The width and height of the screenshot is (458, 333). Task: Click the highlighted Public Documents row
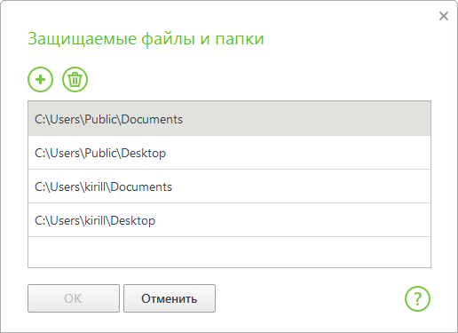click(x=229, y=119)
